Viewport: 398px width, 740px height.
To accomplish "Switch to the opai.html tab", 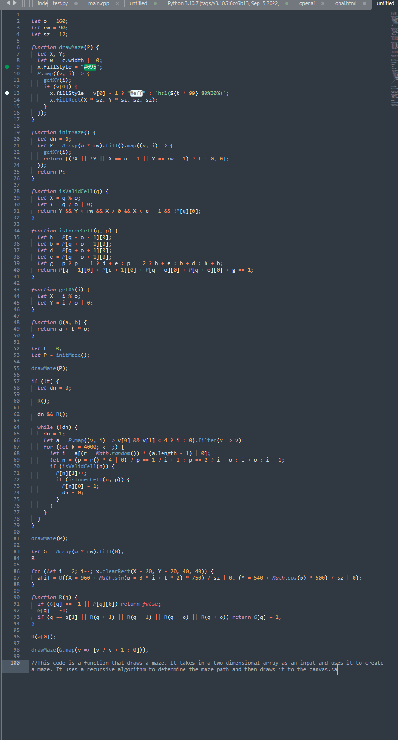I will [x=346, y=3].
